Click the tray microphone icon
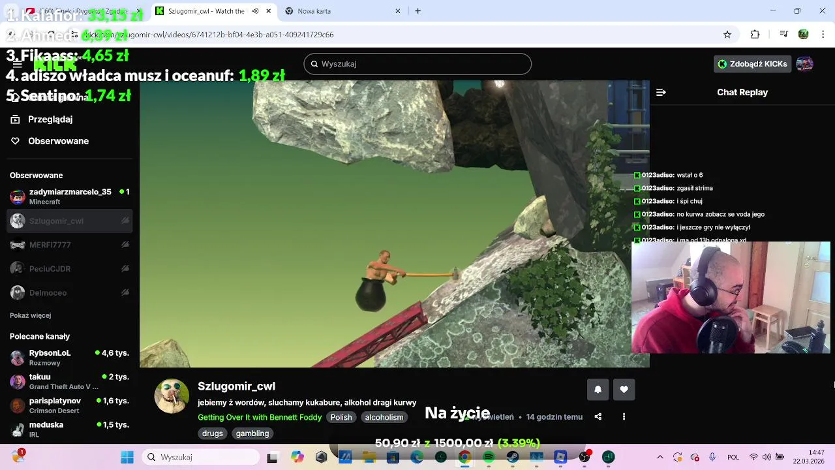This screenshot has height=470, width=835. point(712,457)
